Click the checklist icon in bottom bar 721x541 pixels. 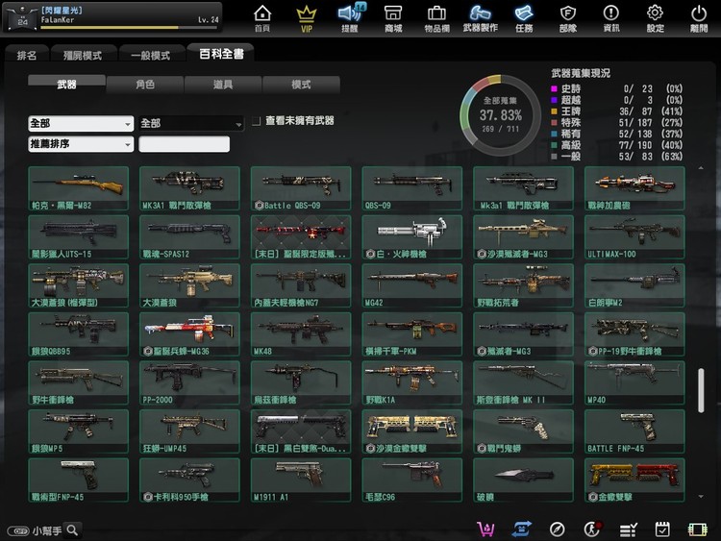(x=628, y=530)
